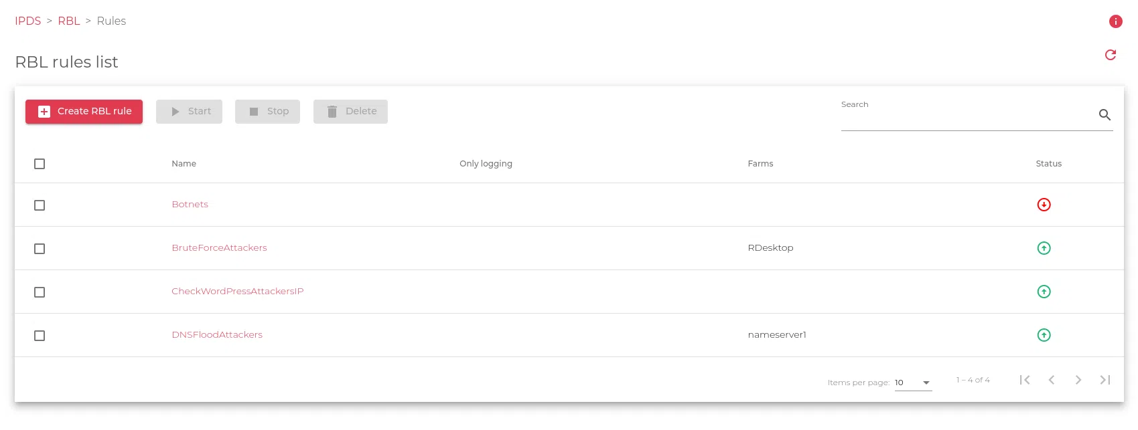This screenshot has height=430, width=1138.
Task: Click the red info icon
Action: (x=1115, y=21)
